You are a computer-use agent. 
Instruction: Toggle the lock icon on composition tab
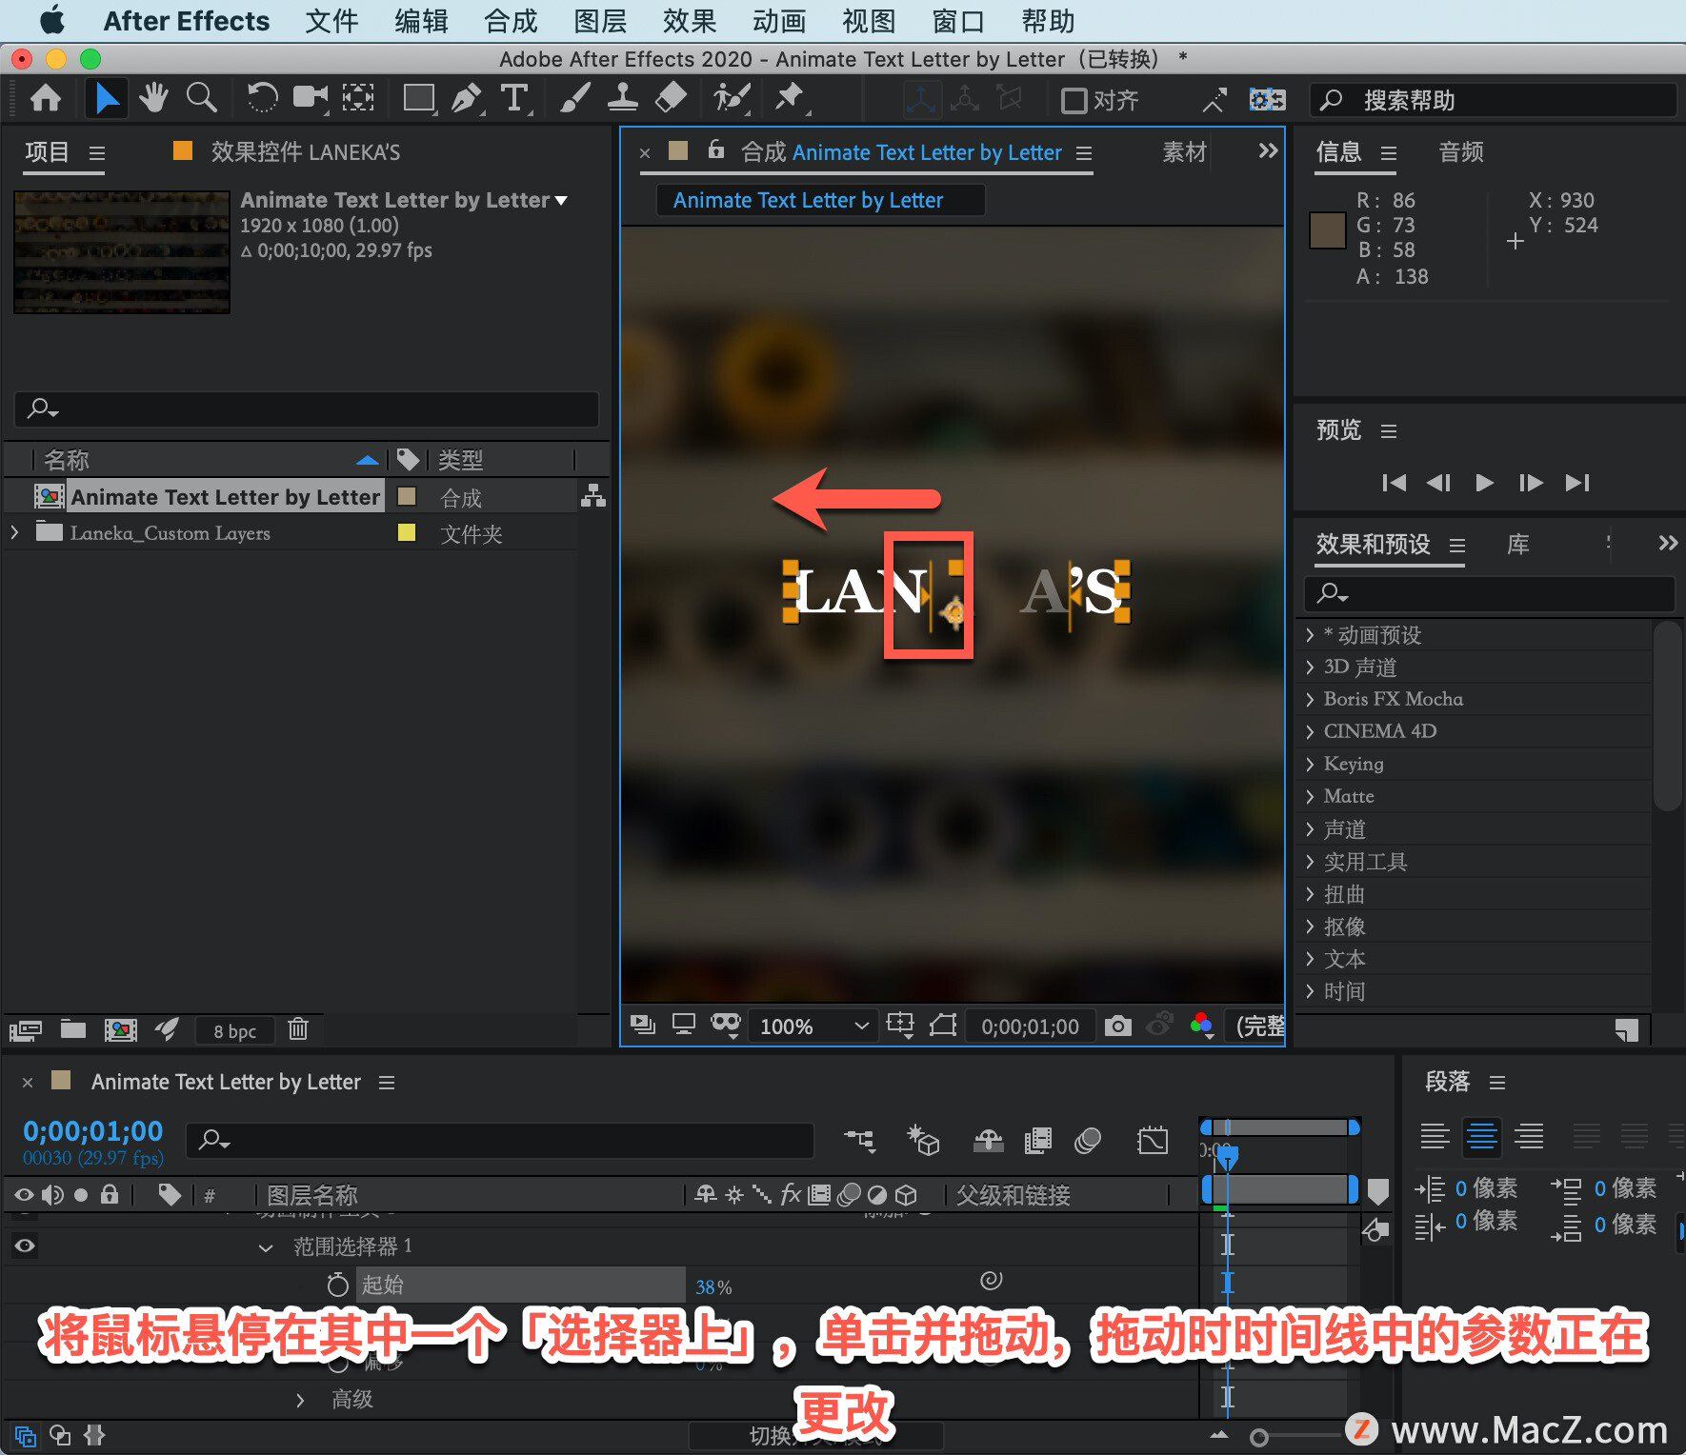[715, 150]
